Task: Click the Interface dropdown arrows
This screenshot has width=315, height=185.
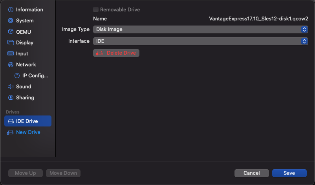Action: pos(304,41)
